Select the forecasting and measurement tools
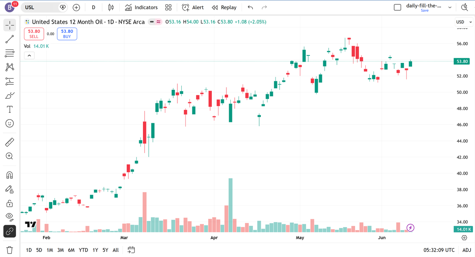This screenshot has height=257, width=475. pos(10,81)
